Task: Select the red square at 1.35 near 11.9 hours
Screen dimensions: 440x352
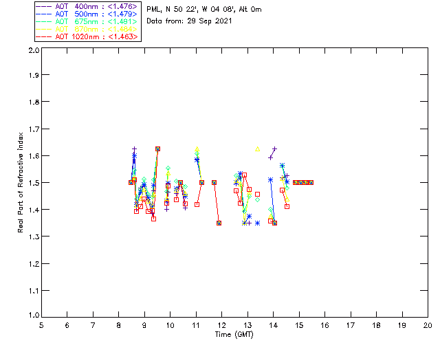Action: coord(219,223)
